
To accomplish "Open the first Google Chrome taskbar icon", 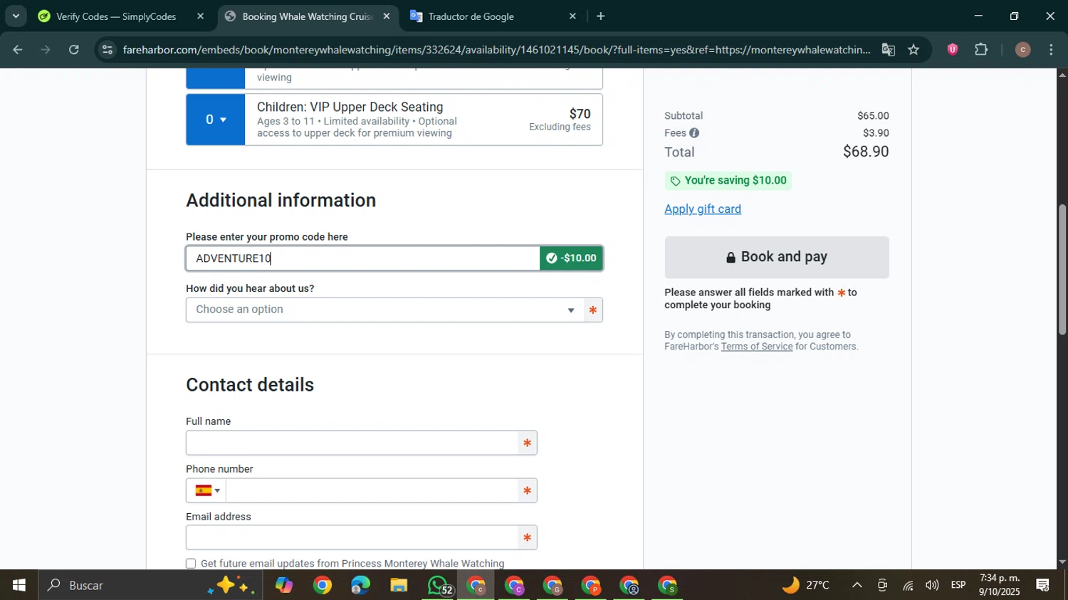I will [323, 585].
